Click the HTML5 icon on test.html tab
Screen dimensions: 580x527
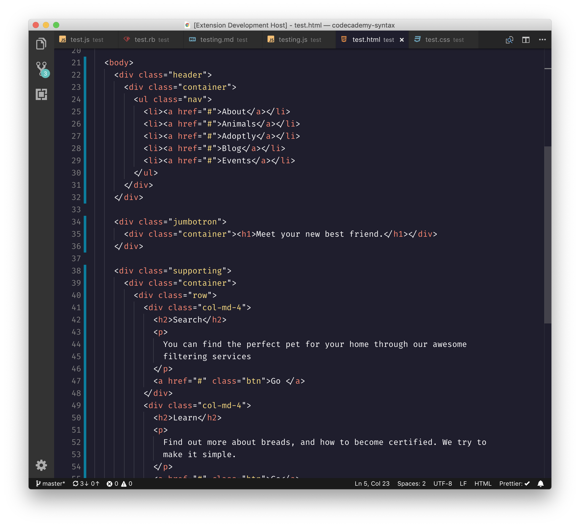coord(344,40)
